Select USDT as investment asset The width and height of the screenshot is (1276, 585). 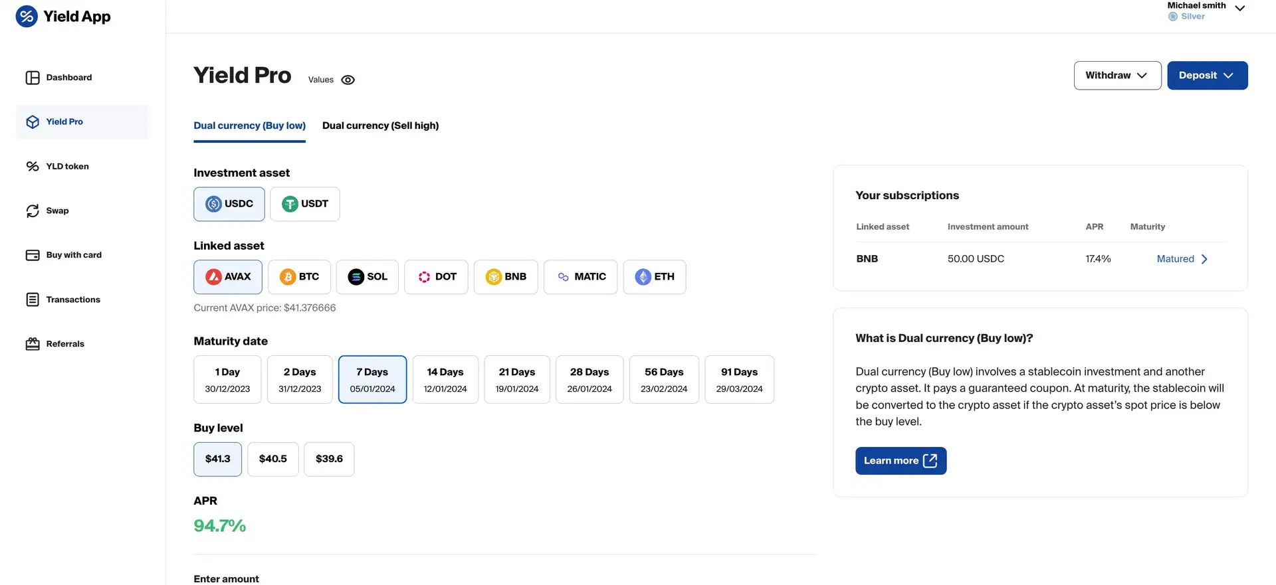[305, 204]
